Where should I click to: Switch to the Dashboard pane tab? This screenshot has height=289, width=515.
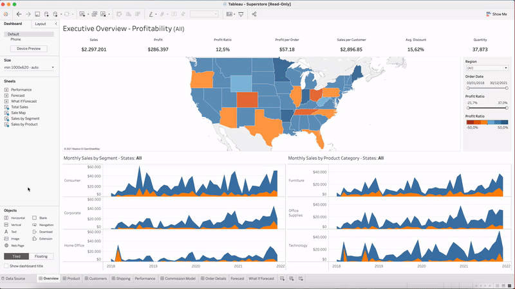tap(13, 24)
